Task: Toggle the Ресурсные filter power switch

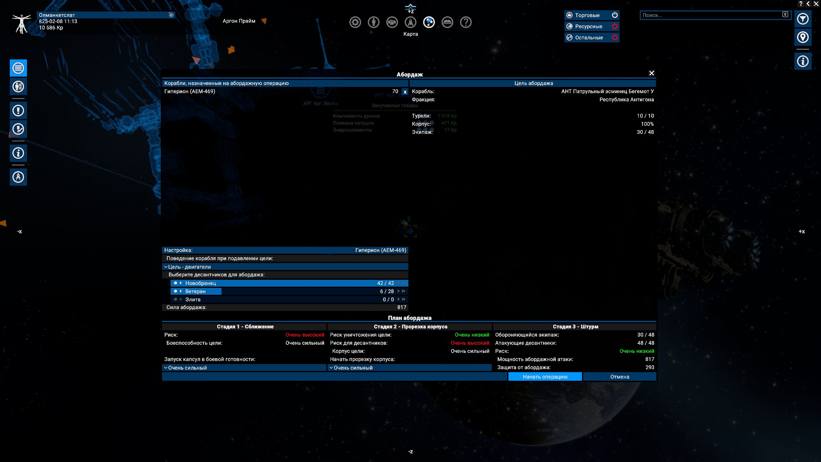Action: [614, 26]
